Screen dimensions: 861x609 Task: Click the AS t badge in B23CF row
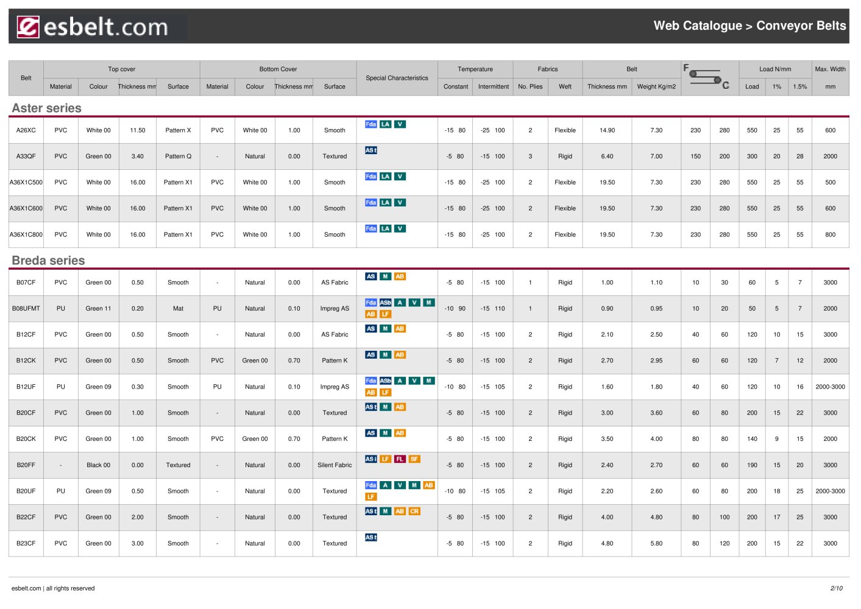tap(370, 538)
